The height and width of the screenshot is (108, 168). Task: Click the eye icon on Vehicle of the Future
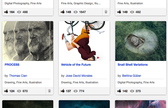(x=75, y=91)
